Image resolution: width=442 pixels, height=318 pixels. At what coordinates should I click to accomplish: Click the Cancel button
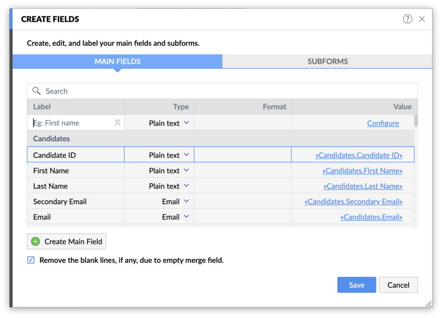point(398,285)
